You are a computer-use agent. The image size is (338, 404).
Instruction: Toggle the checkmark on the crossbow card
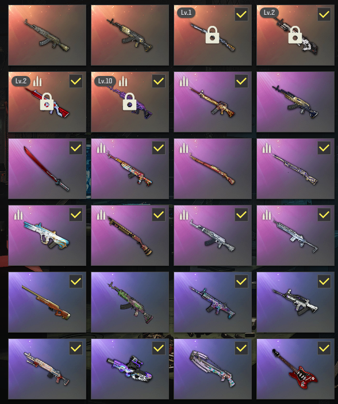pyautogui.click(x=241, y=348)
